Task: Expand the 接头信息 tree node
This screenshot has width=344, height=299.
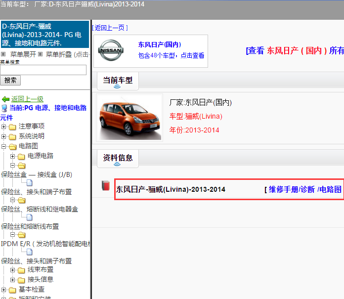Action: point(12,280)
